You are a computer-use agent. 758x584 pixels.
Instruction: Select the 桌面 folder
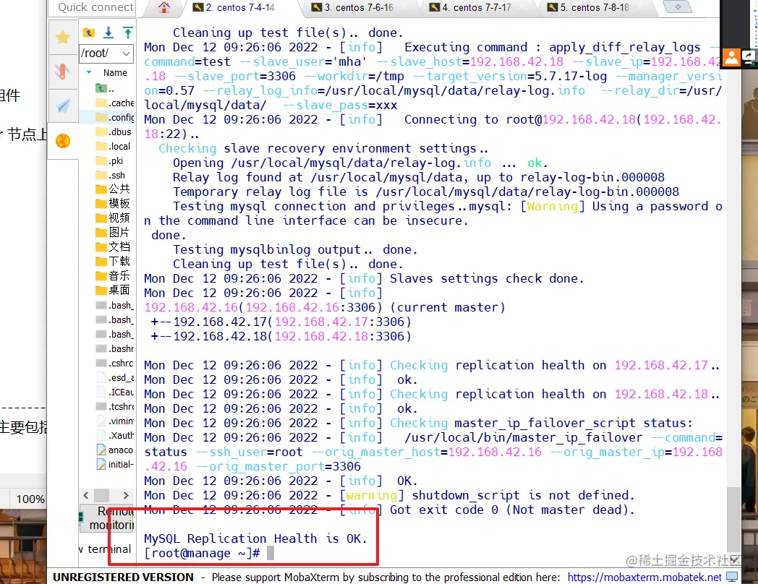coord(113,290)
